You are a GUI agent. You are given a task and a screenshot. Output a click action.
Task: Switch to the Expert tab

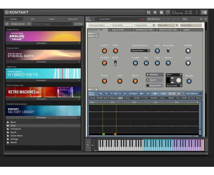click(x=52, y=19)
